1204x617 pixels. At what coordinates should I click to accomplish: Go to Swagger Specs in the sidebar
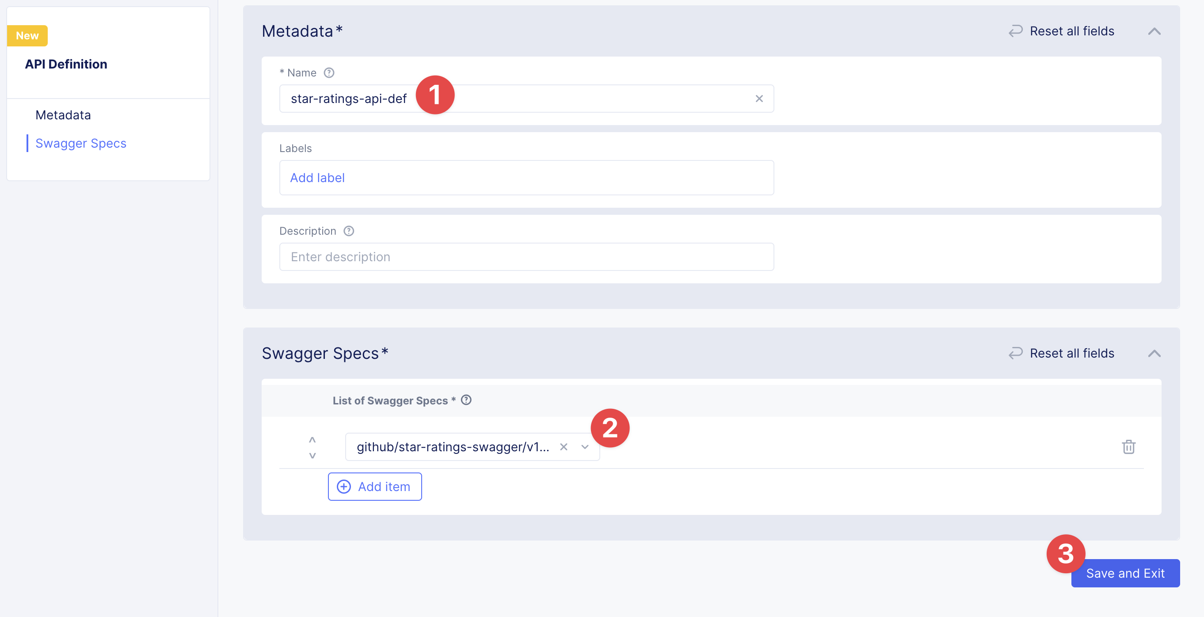coord(81,143)
